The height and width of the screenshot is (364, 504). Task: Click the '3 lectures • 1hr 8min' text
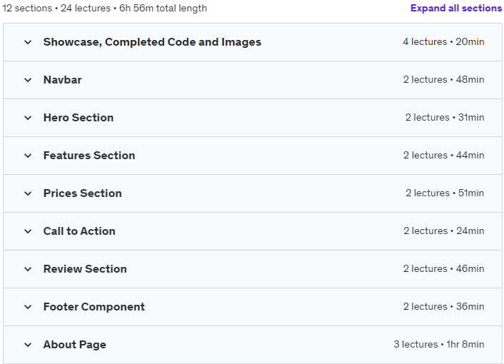(x=439, y=345)
